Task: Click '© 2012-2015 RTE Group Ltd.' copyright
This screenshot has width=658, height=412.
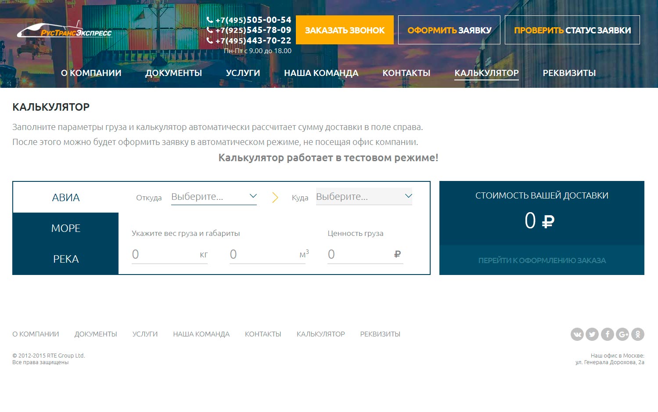Action: coord(49,356)
